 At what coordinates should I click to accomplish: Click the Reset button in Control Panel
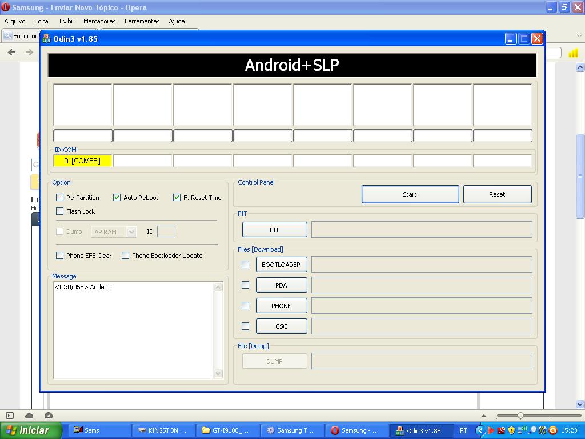(497, 194)
